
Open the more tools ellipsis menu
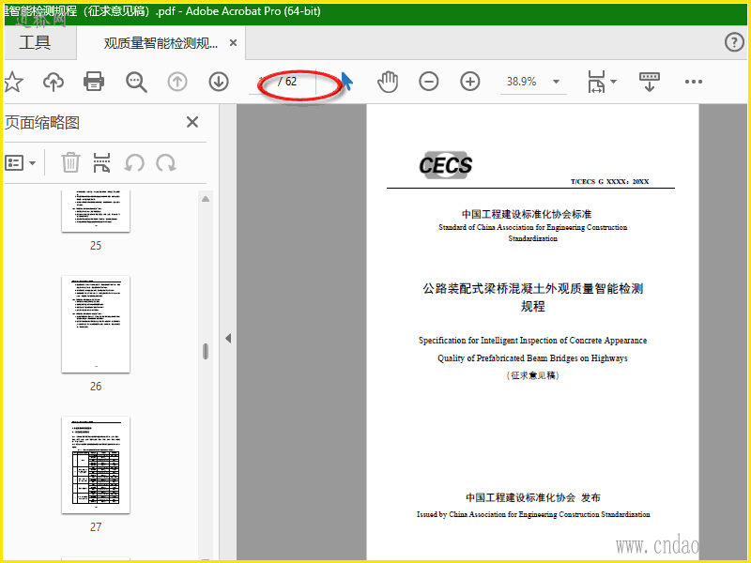tap(694, 82)
